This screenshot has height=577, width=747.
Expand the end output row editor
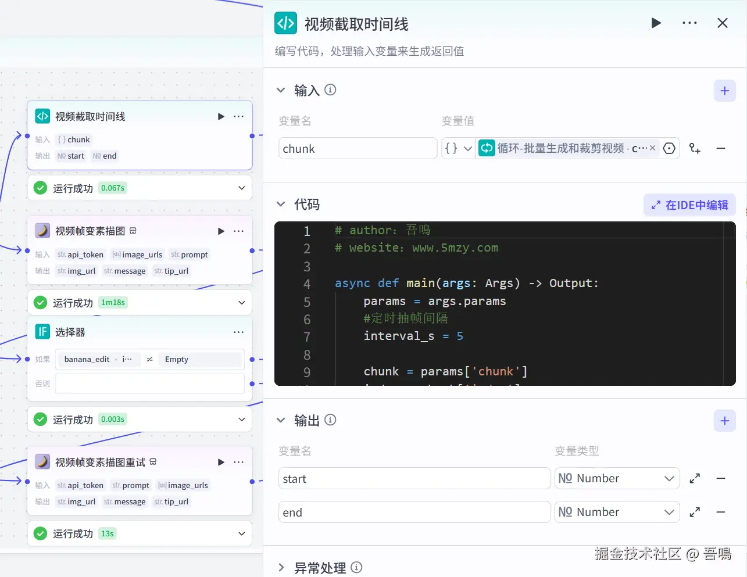pyautogui.click(x=695, y=512)
